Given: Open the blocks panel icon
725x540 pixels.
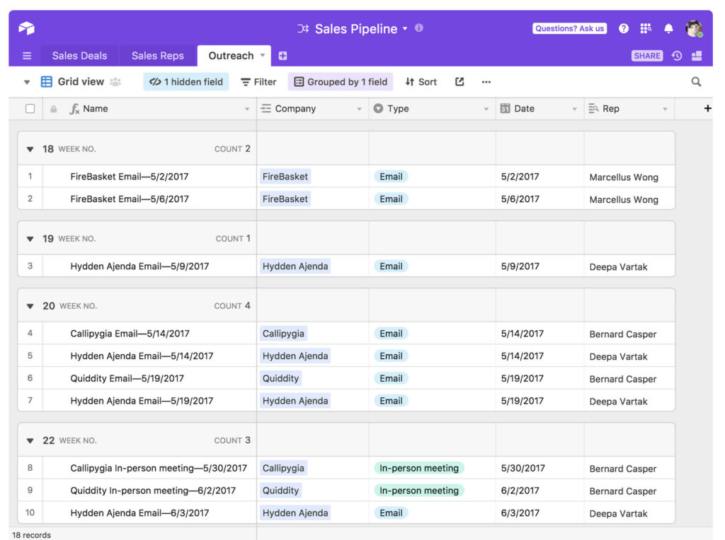Looking at the screenshot, I should click(697, 56).
